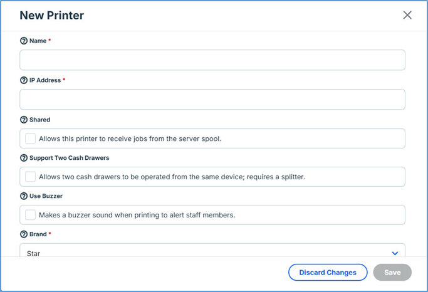This screenshot has height=292, width=428.
Task: Click the New Printer dialog title
Action: pos(52,15)
